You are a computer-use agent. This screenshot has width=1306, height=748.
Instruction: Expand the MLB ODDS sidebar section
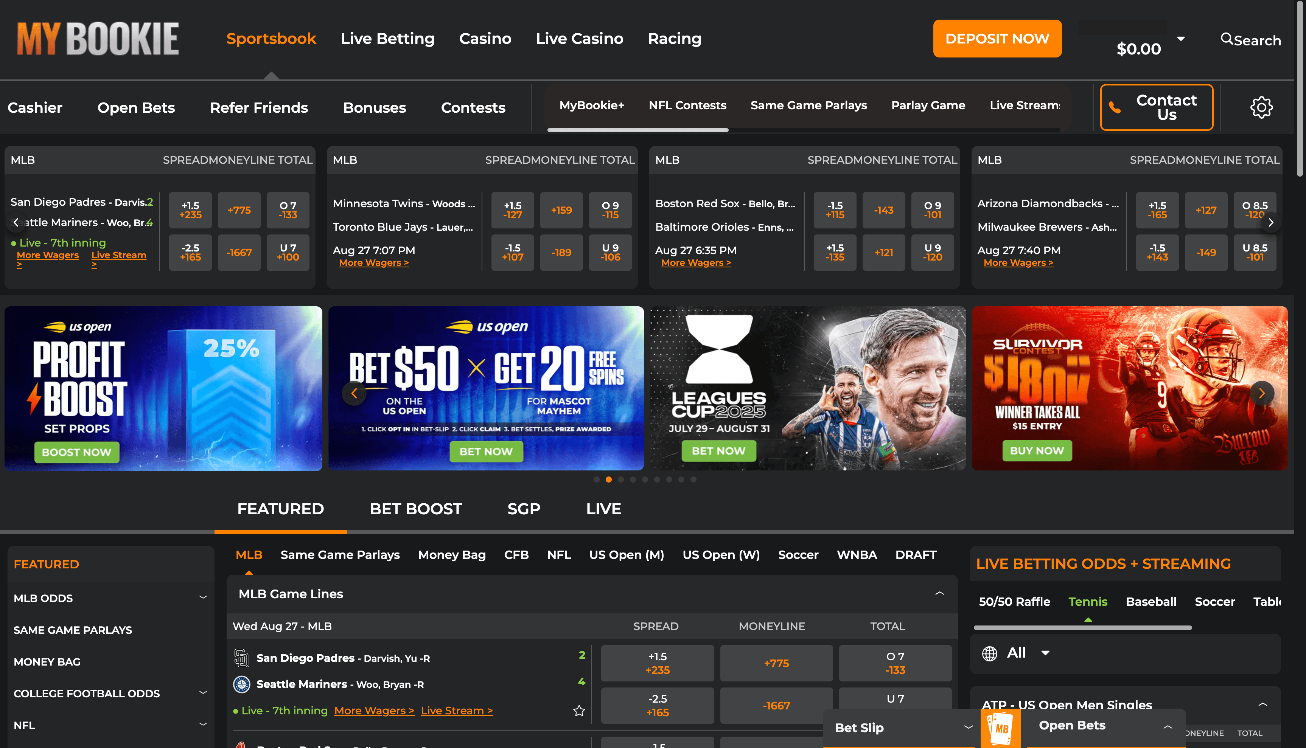(x=204, y=597)
